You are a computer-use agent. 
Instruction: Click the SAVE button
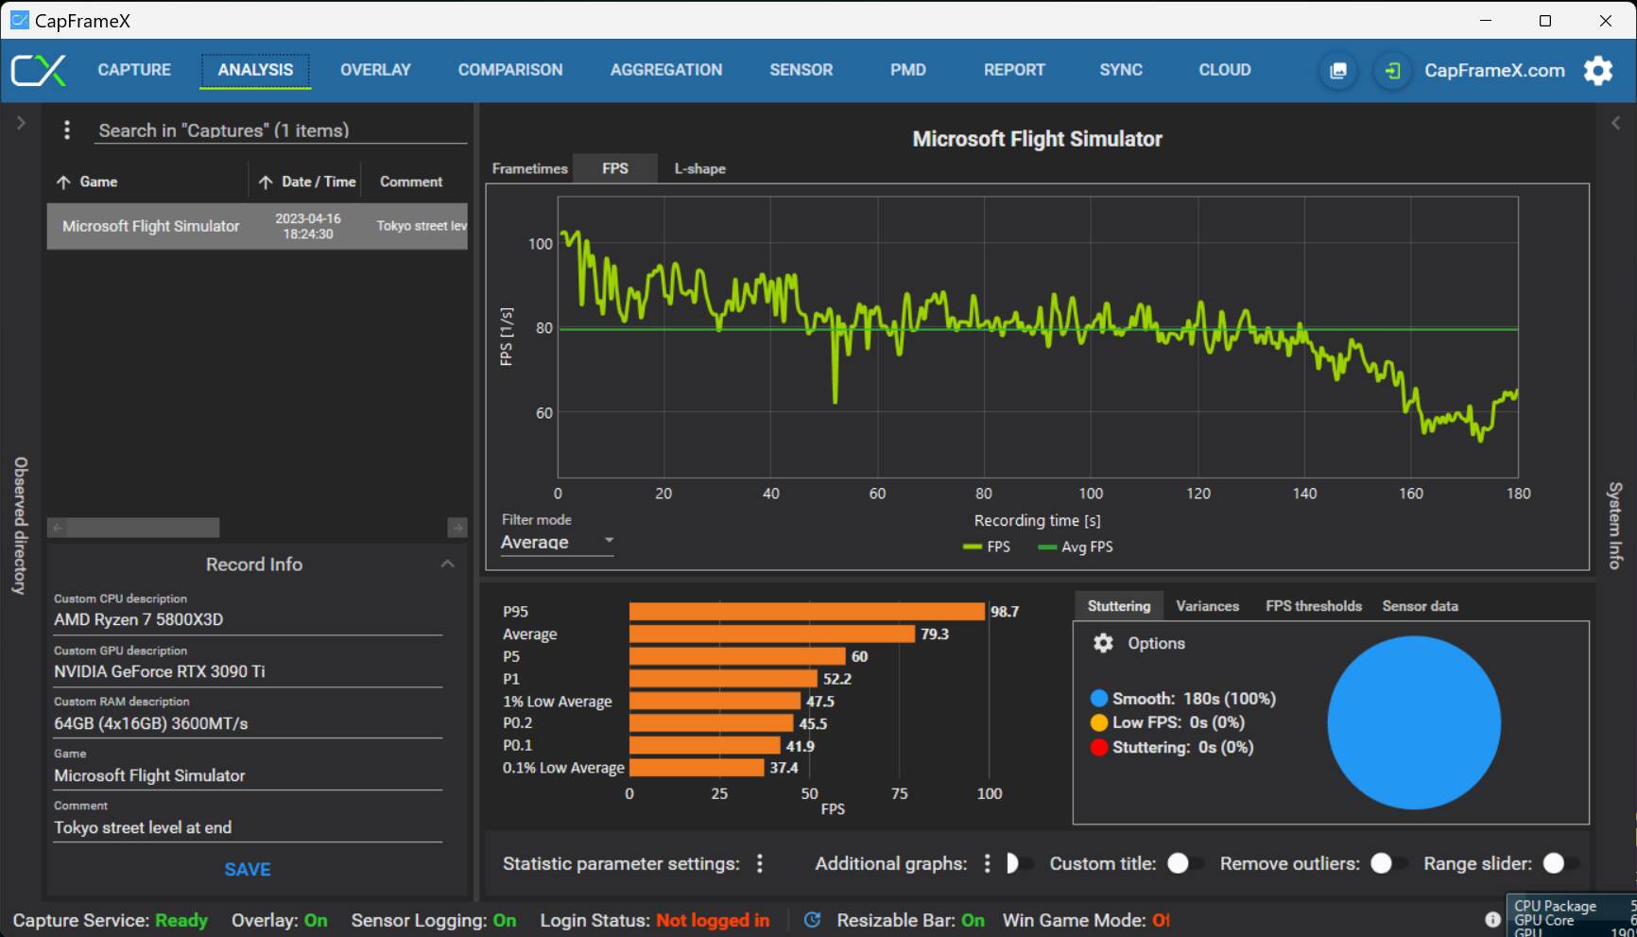[248, 869]
